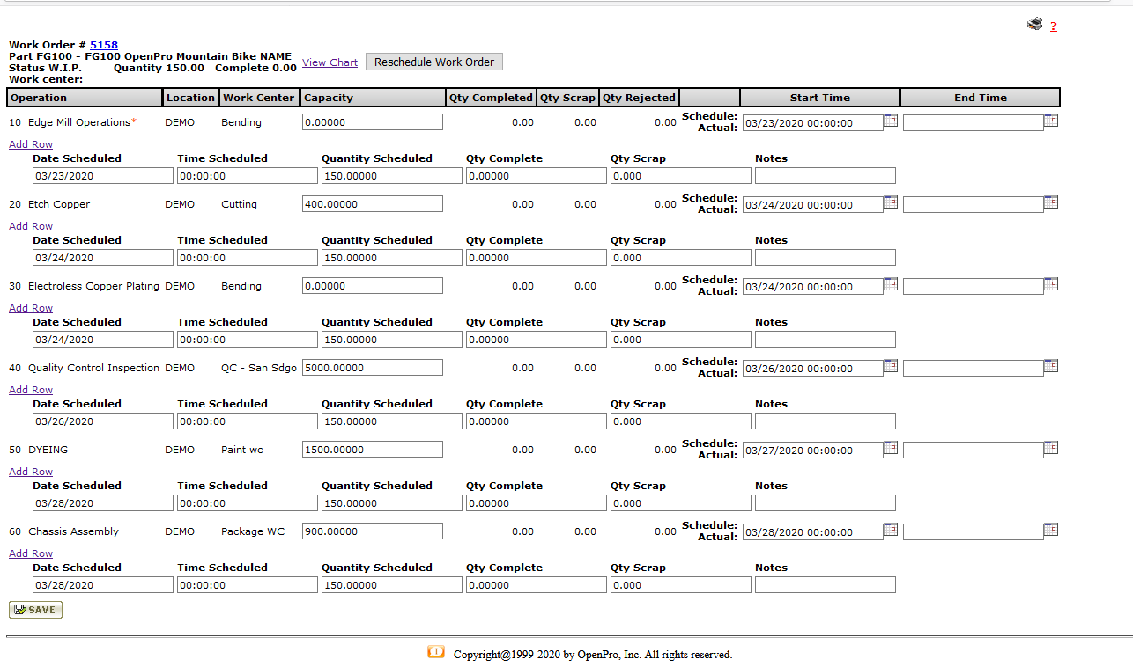This screenshot has width=1133, height=667.
Task: Open end time calendar for DYEING operation
Action: (x=1051, y=448)
